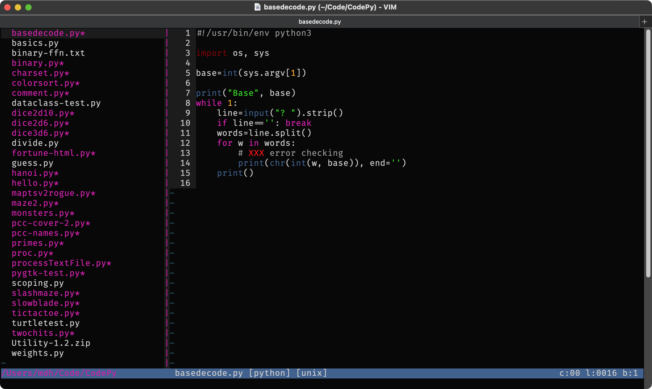
Task: Select hanoi.py* in the list
Action: click(x=35, y=173)
